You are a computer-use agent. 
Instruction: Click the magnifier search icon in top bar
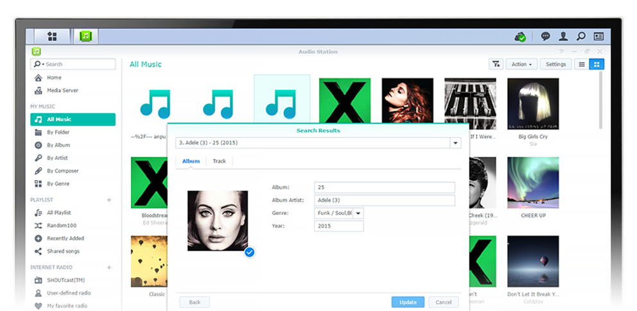(581, 37)
